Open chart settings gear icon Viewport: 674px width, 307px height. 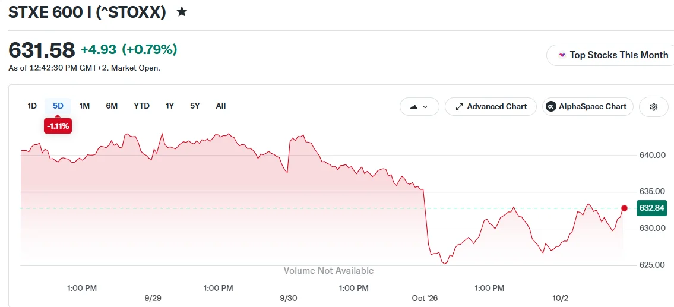tap(654, 107)
